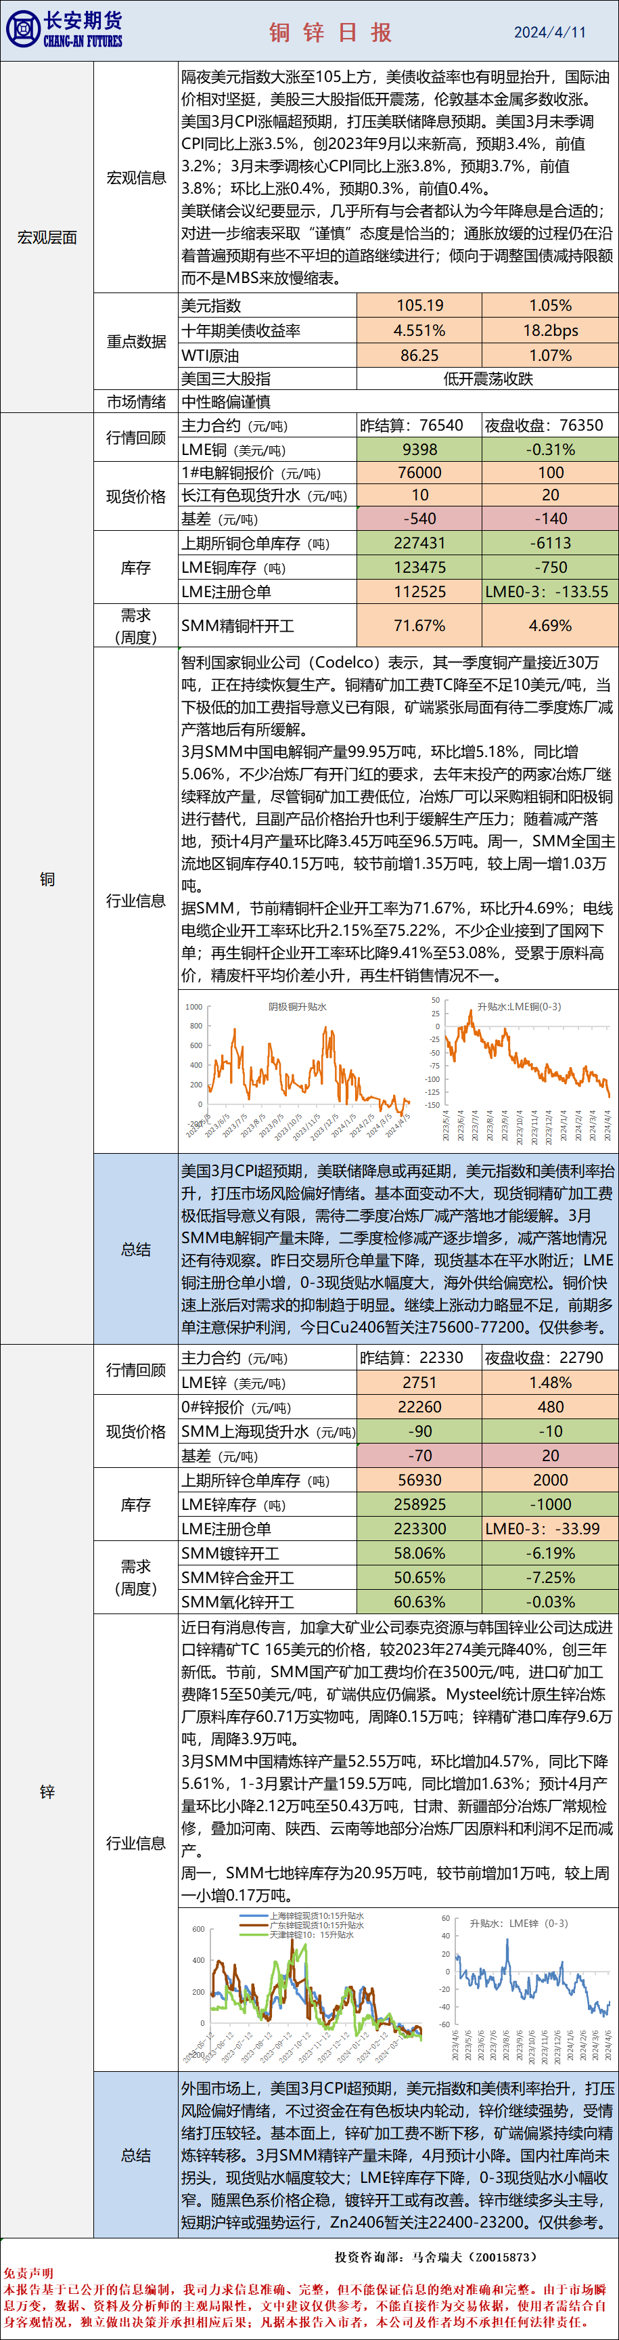Select the 0#锌报价 value 22260
Screen dimensions: 619x2340
(419, 1407)
